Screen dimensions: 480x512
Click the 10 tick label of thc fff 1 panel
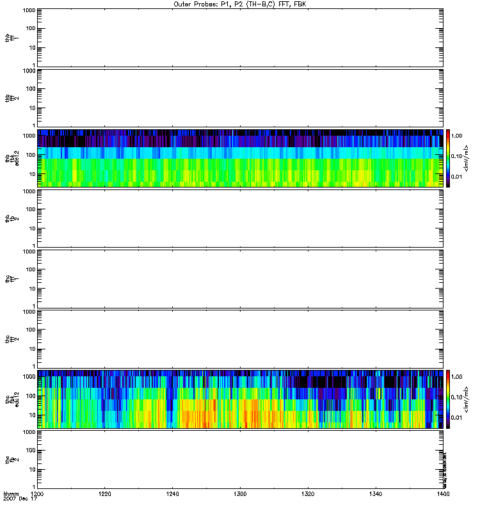[x=32, y=289]
